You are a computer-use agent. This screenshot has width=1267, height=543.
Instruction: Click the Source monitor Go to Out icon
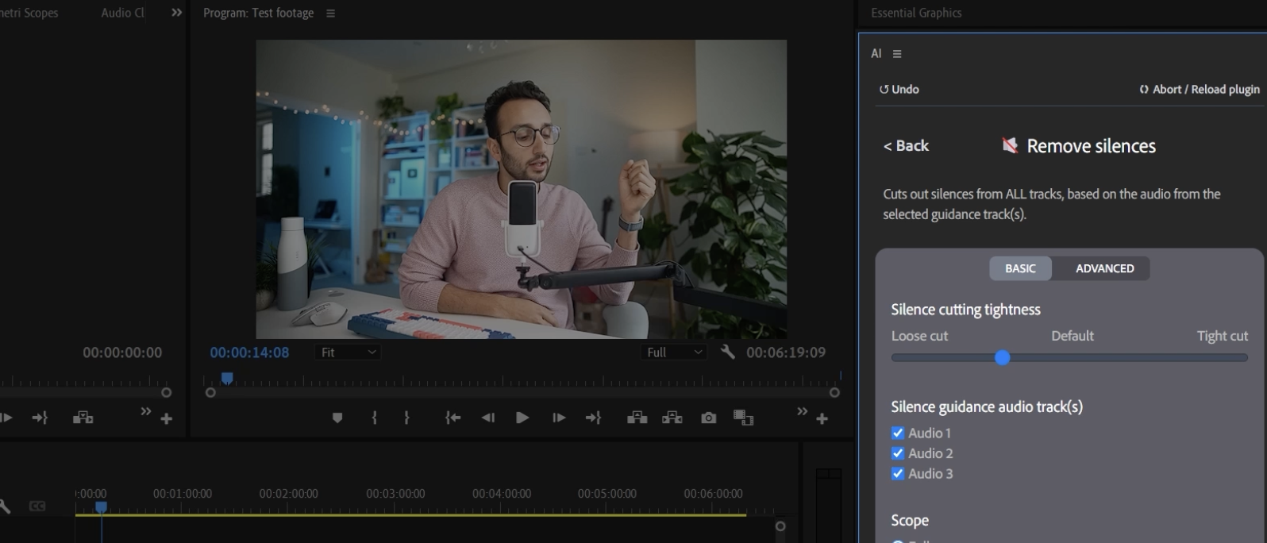point(40,418)
